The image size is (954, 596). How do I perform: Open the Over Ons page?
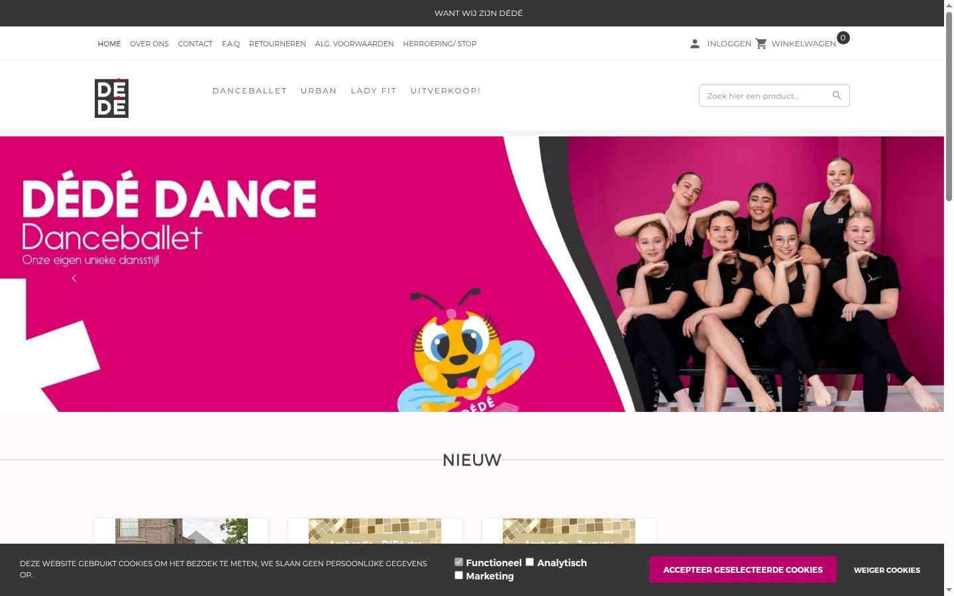click(149, 44)
